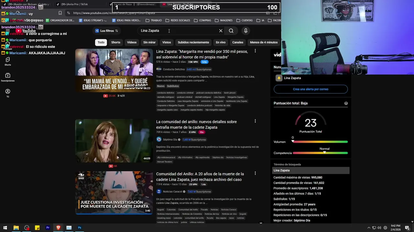Switch to Brave browser in taskbar
414x232 pixels.
pyautogui.click(x=58, y=228)
